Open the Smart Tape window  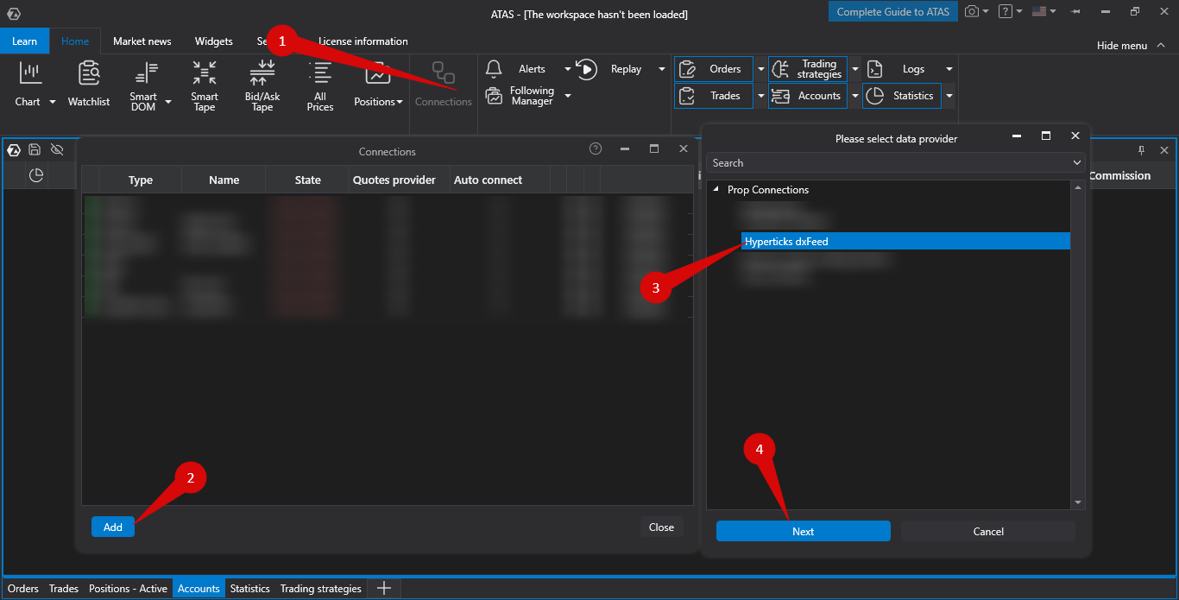coord(205,85)
